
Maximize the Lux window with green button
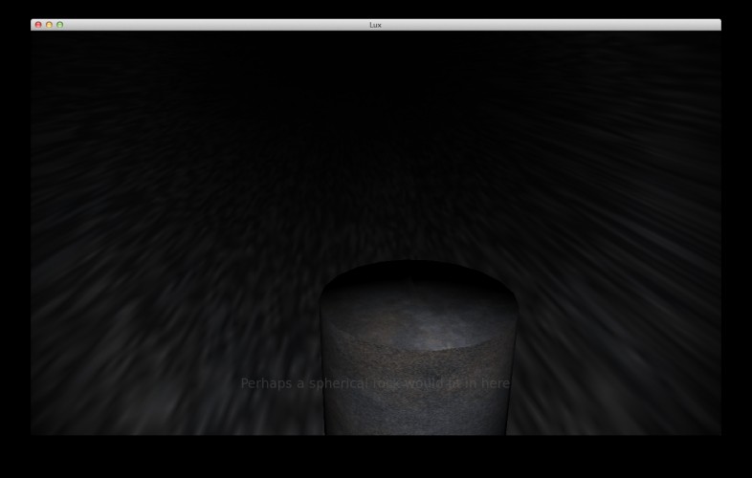click(x=60, y=25)
